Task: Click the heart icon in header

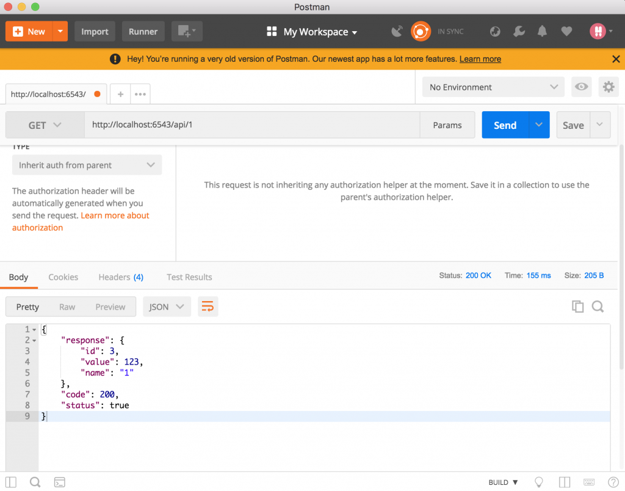Action: pos(566,32)
